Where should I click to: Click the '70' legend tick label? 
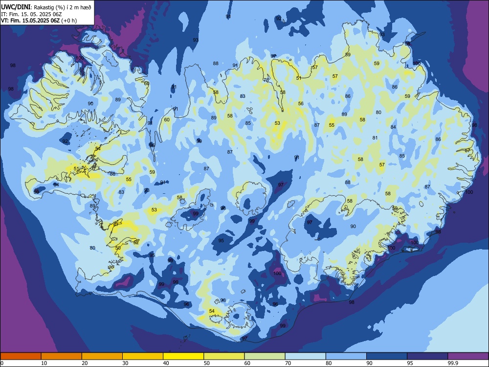click(x=288, y=363)
